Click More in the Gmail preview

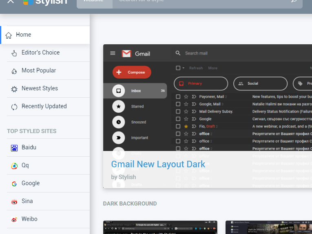click(x=213, y=68)
